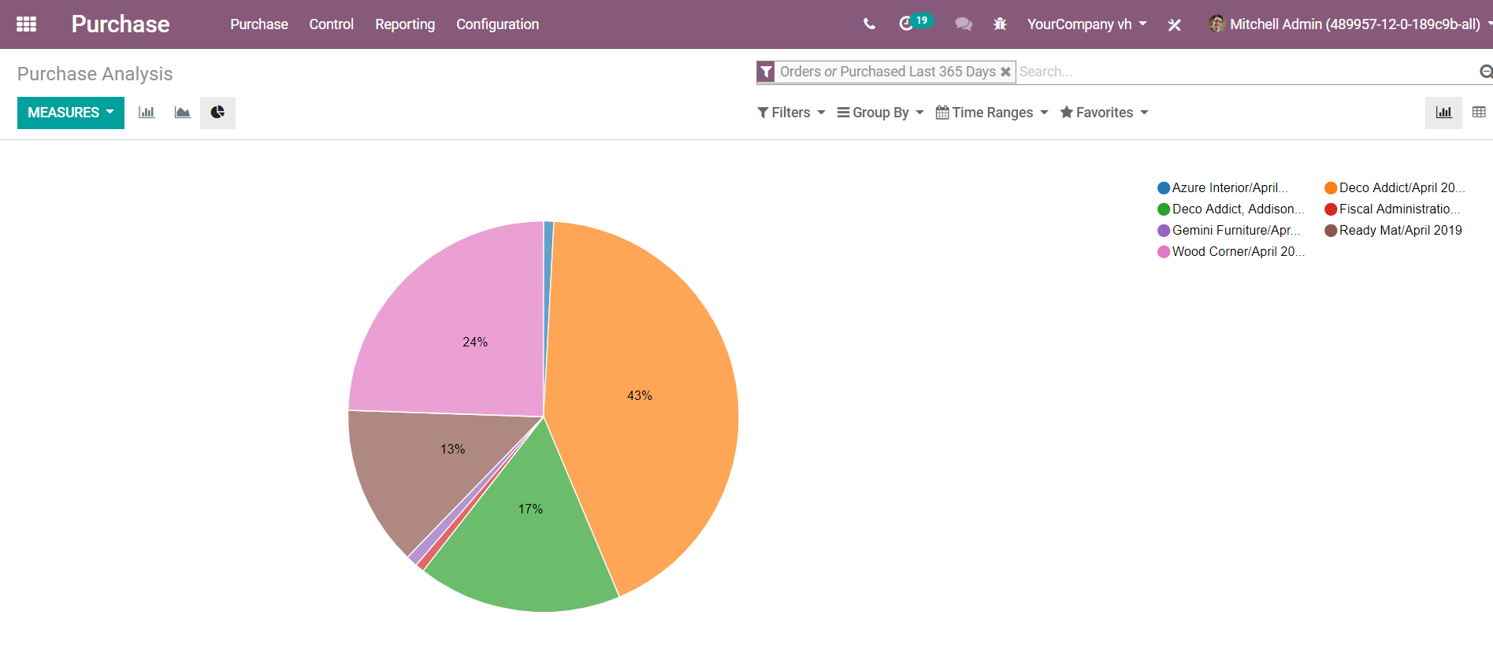1493x663 pixels.
Task: Open the Group By dropdown
Action: 880,113
